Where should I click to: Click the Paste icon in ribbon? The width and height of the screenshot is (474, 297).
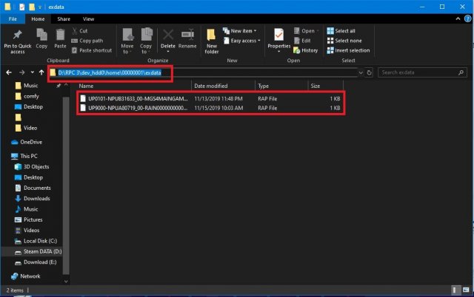[x=61, y=35]
